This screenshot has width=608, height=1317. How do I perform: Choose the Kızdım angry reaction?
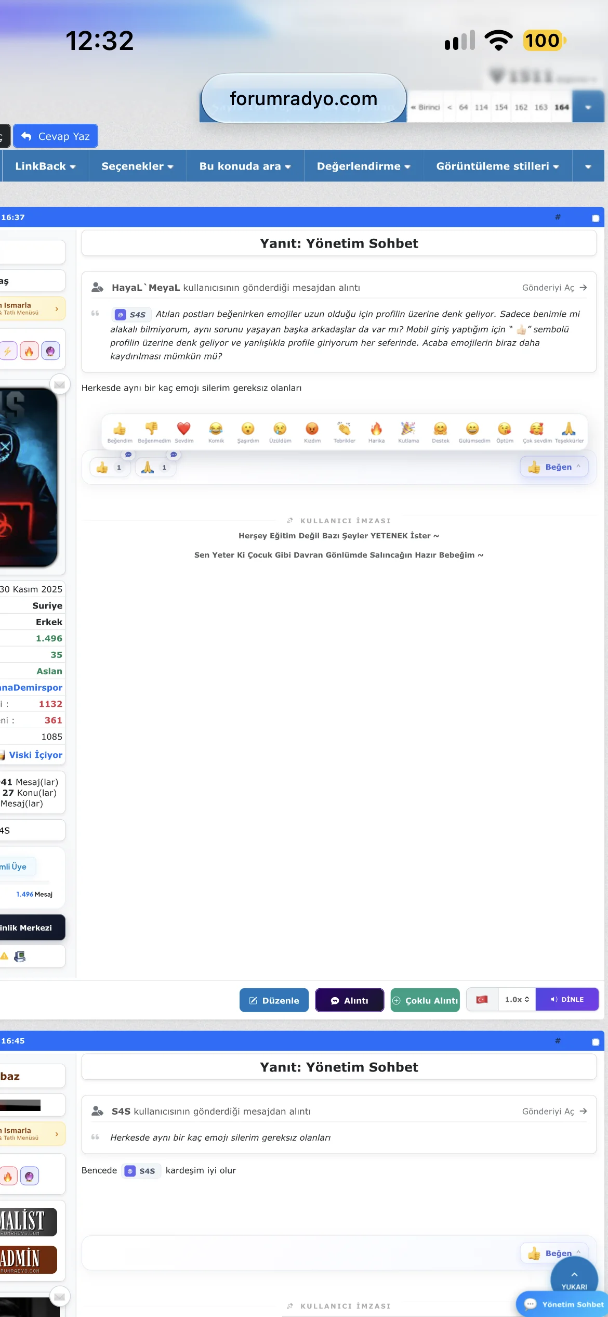[312, 432]
